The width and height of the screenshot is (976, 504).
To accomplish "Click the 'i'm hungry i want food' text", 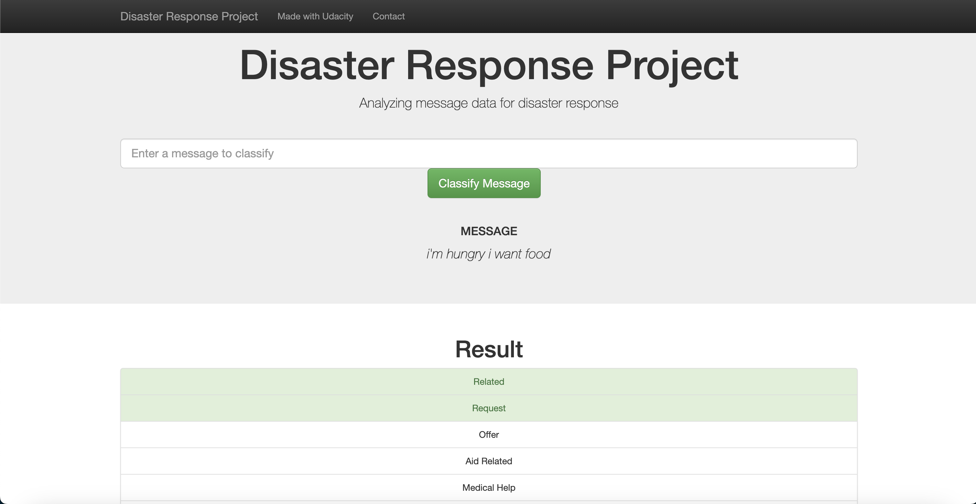I will coord(488,254).
